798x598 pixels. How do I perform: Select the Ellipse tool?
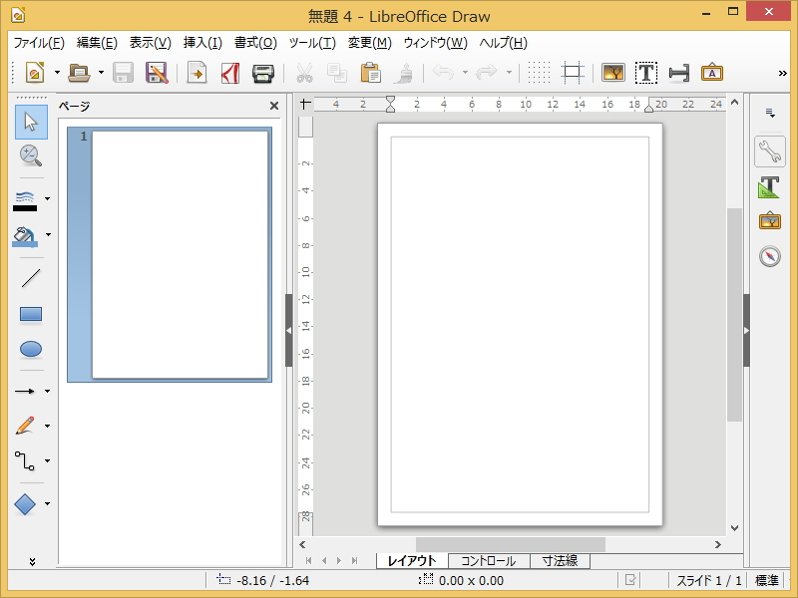click(30, 349)
